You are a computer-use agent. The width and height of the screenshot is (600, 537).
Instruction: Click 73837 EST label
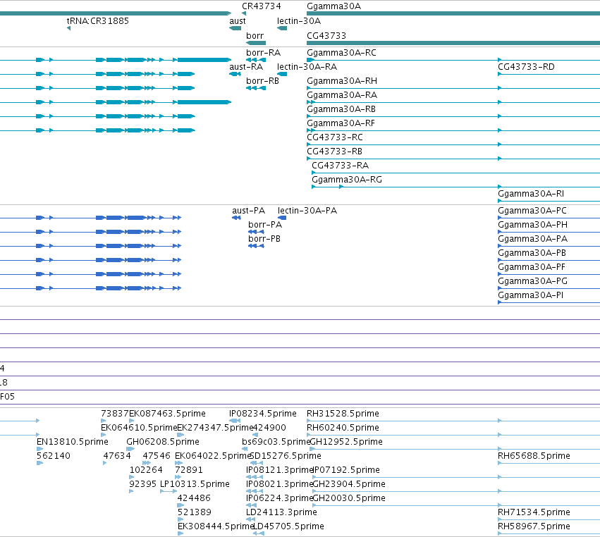pyautogui.click(x=115, y=414)
